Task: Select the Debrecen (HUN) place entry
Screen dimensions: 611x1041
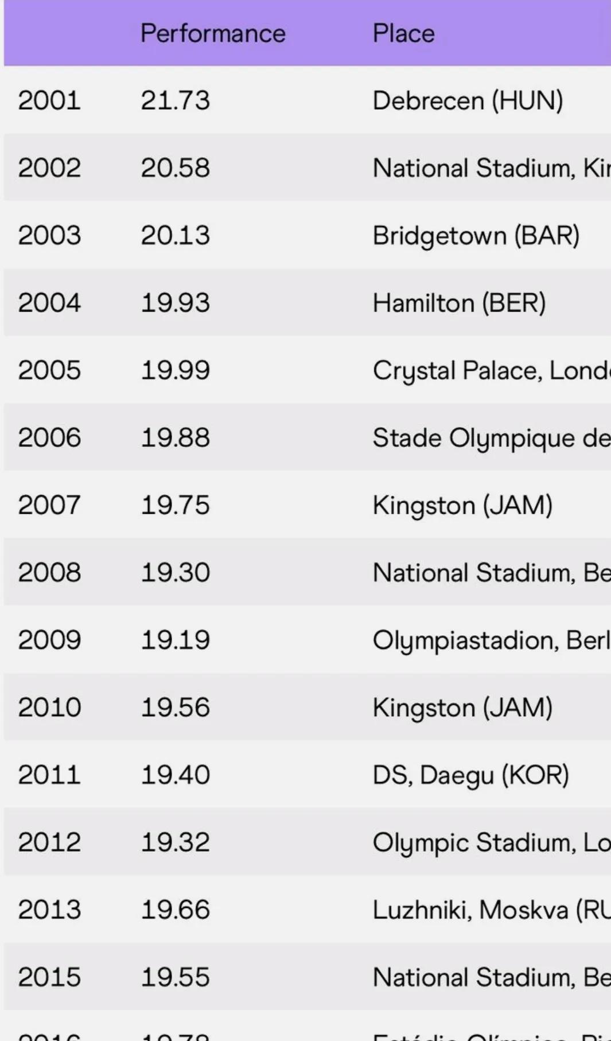Action: click(x=468, y=100)
